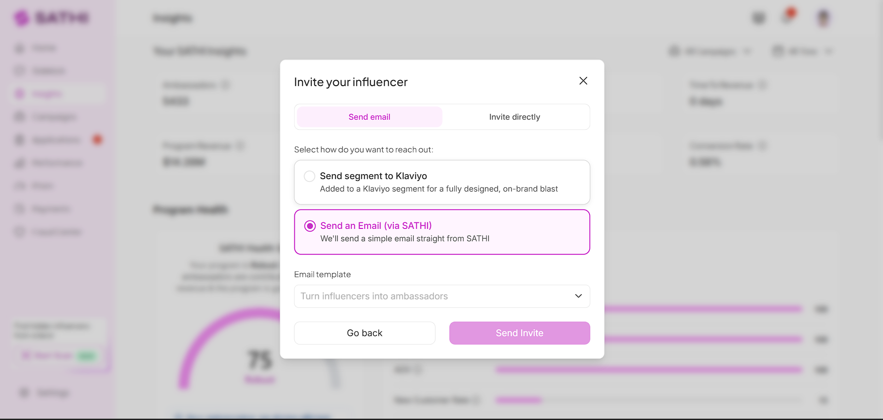
Task: Click the Send Invite button
Action: [520, 333]
